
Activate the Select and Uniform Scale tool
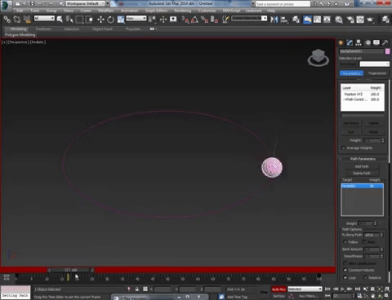click(x=121, y=20)
